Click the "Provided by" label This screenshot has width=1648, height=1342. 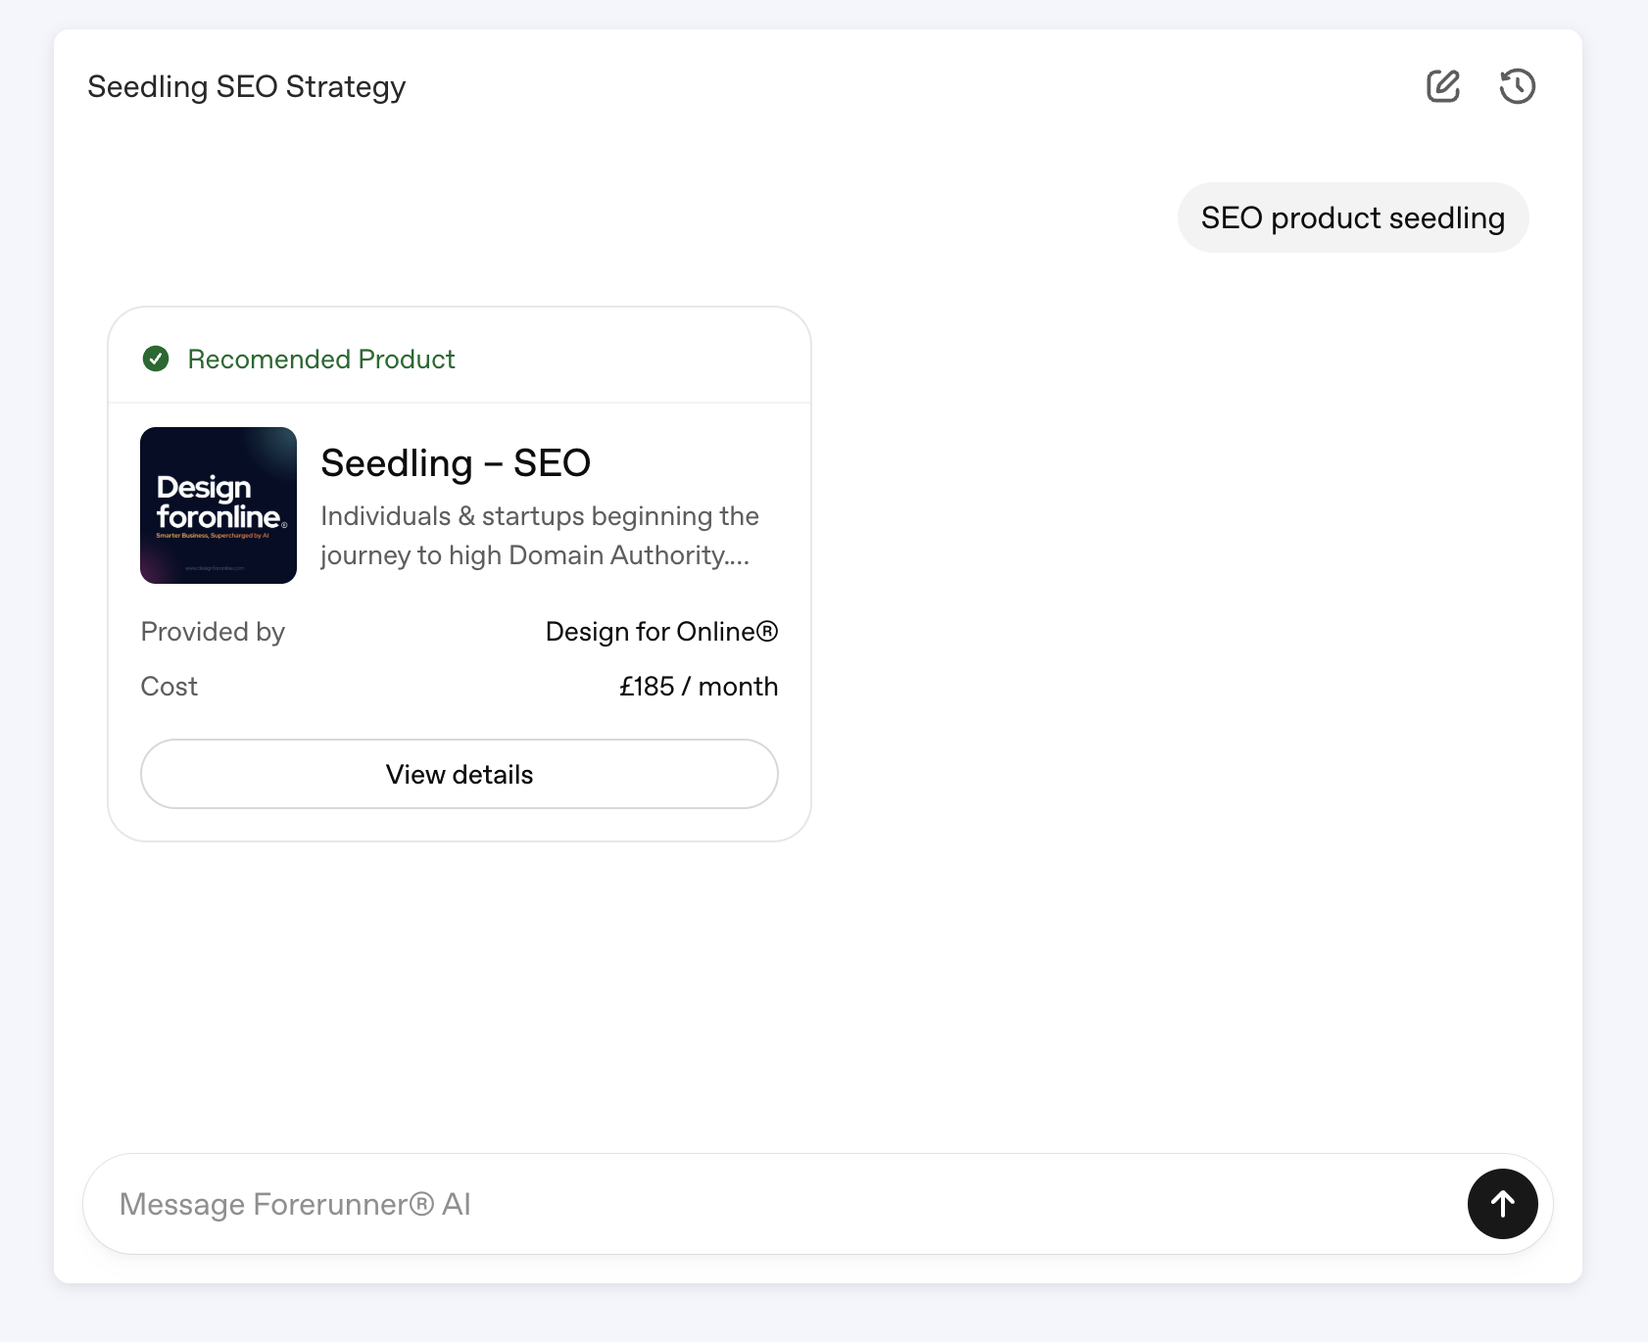(213, 632)
